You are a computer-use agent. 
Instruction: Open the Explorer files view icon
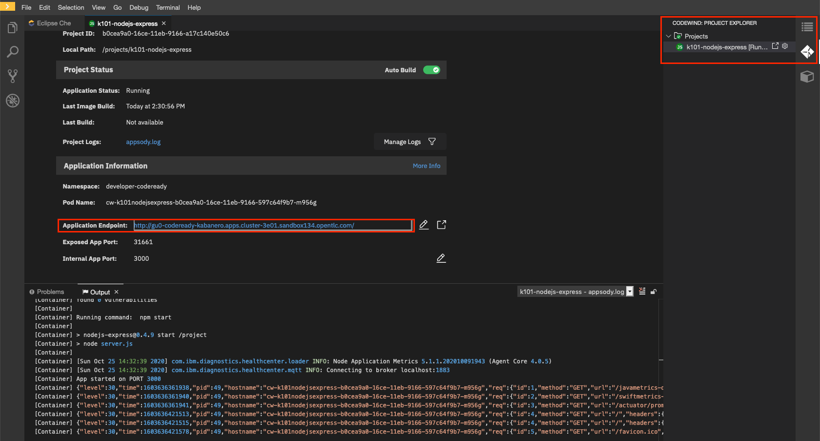(x=13, y=28)
